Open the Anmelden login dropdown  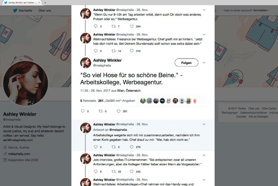260,10
